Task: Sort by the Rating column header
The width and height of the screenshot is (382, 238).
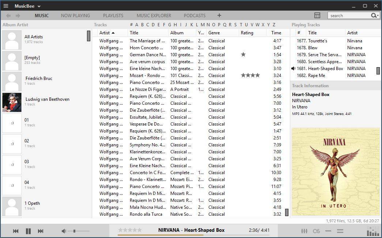Action: (x=252, y=32)
